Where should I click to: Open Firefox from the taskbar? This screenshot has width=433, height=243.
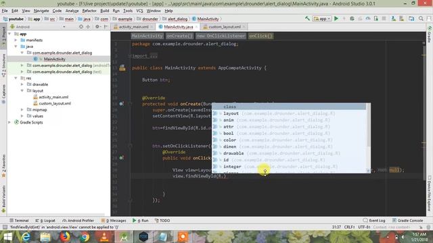[x=65, y=237]
